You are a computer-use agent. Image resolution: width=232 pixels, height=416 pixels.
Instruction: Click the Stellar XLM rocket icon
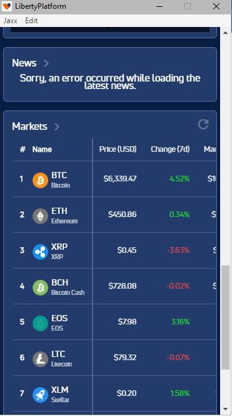pos(40,395)
